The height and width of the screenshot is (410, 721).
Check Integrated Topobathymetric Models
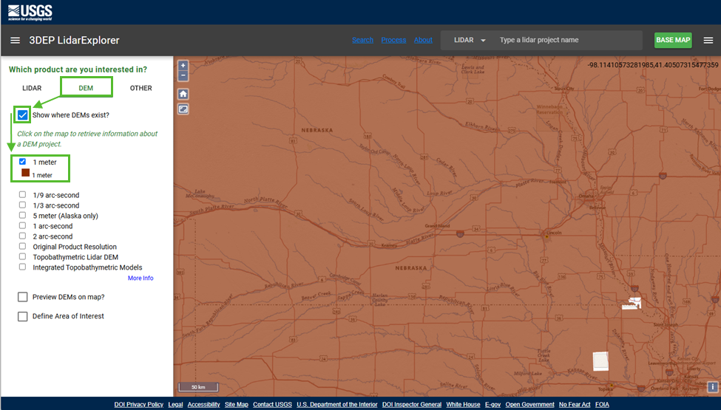pos(22,267)
